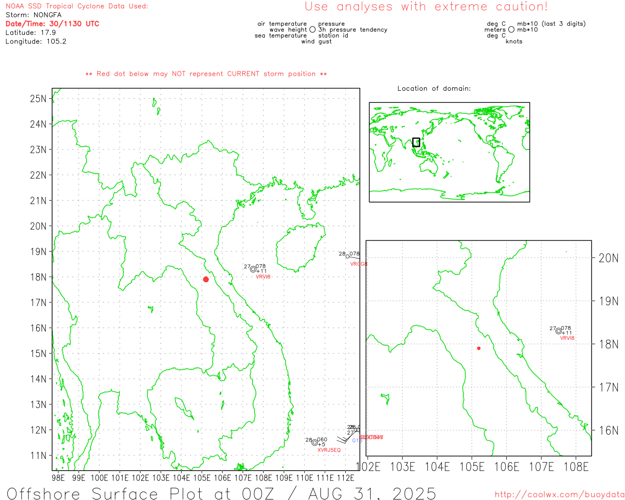Click the legend circle beside 'meters'
This screenshot has width=625, height=500.
(x=511, y=29)
